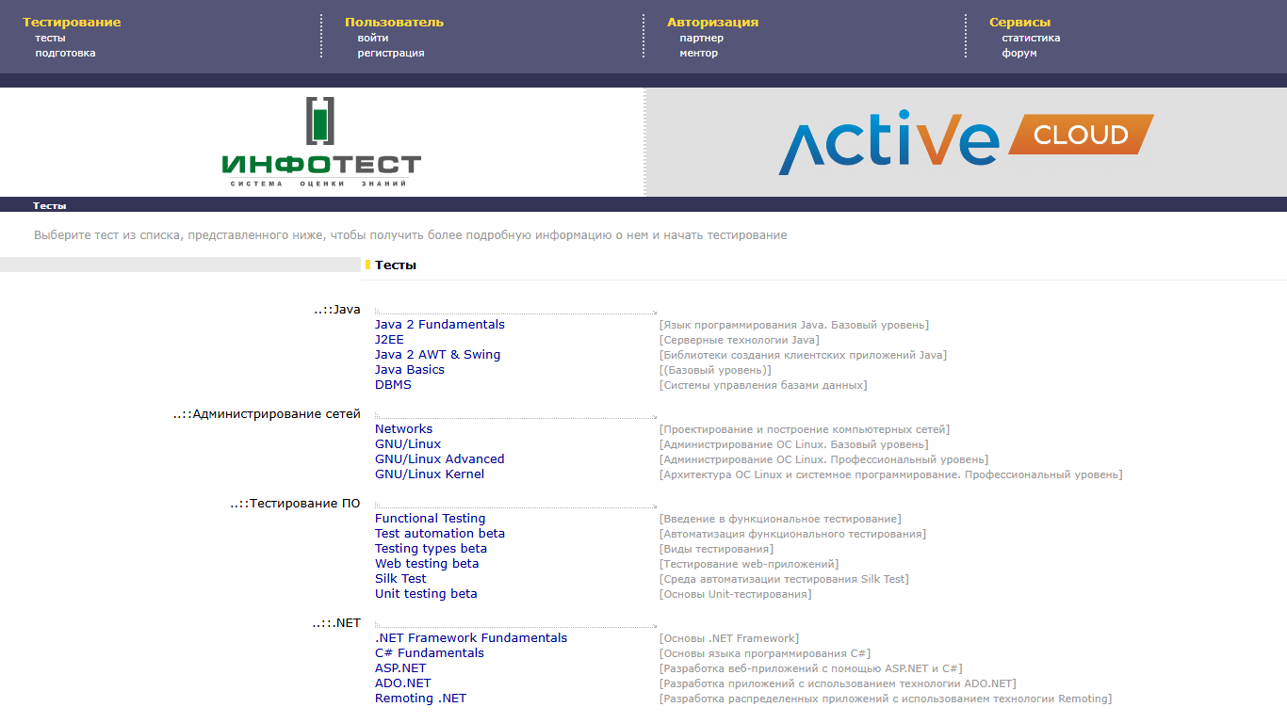The width and height of the screenshot is (1287, 723).
Task: Choose 'ментор' under Авторизация
Action: pyautogui.click(x=698, y=54)
